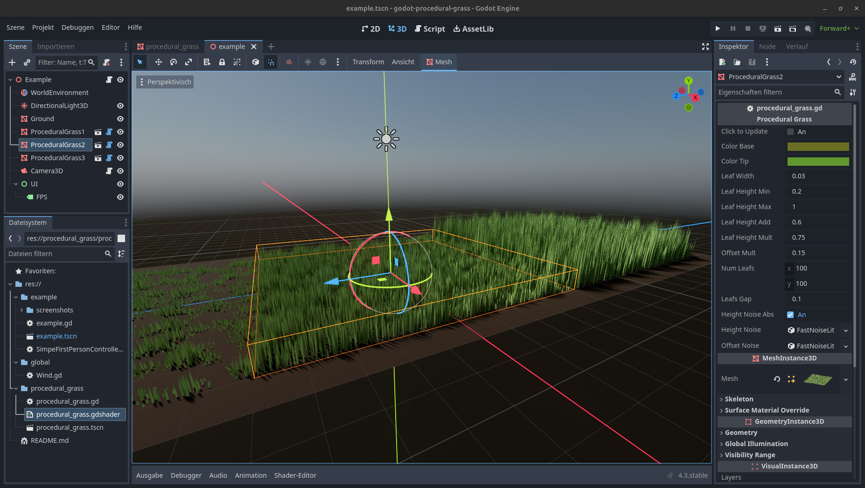The width and height of the screenshot is (865, 488).
Task: Run the project with the play button
Action: (718, 28)
